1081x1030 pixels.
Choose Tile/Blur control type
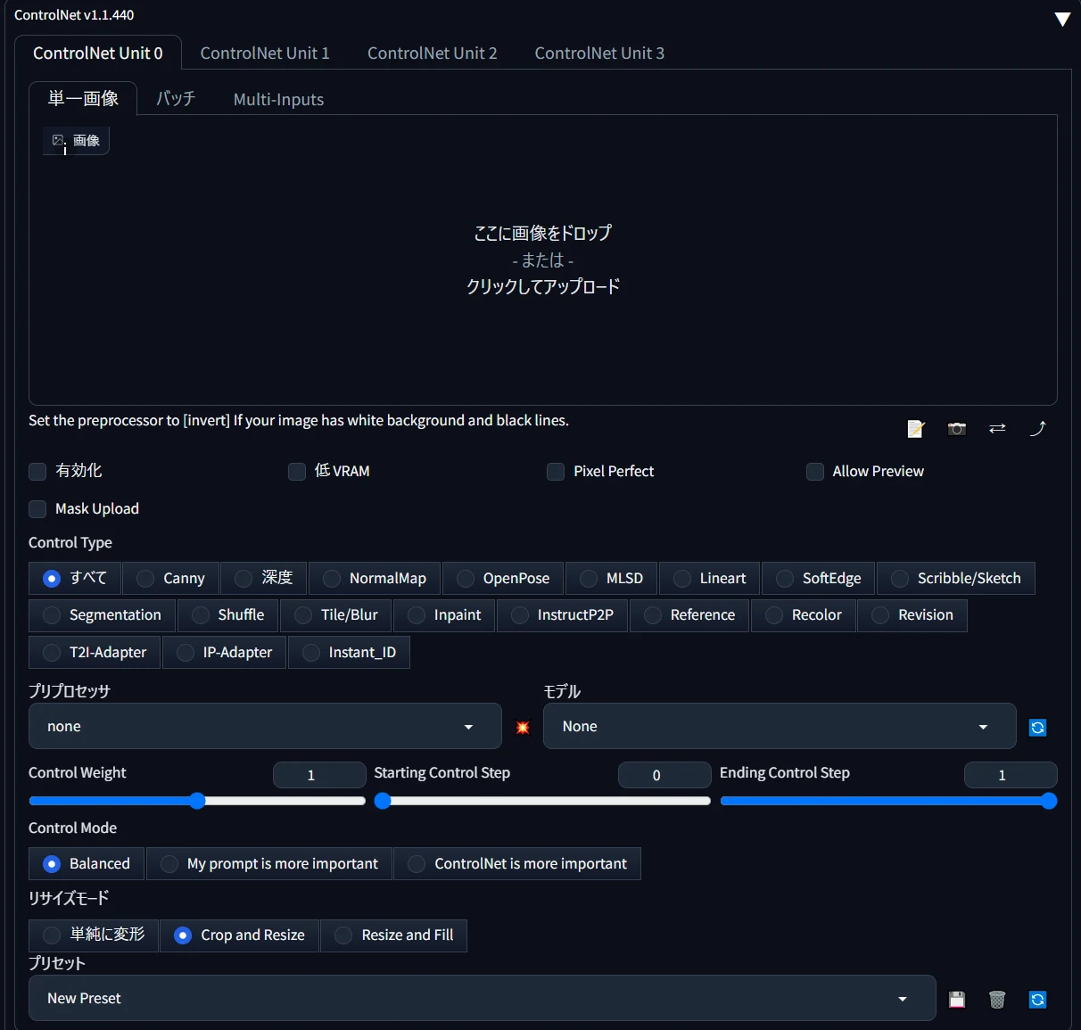pyautogui.click(x=336, y=615)
